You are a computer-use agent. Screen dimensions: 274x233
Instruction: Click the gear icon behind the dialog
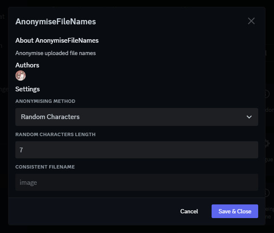click(x=267, y=143)
